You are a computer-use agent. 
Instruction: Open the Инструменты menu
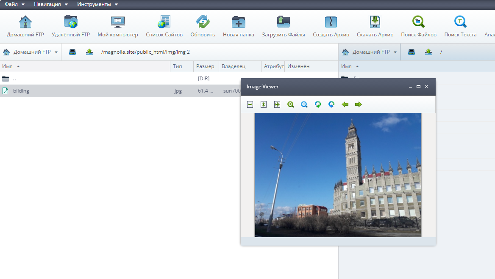(x=97, y=4)
